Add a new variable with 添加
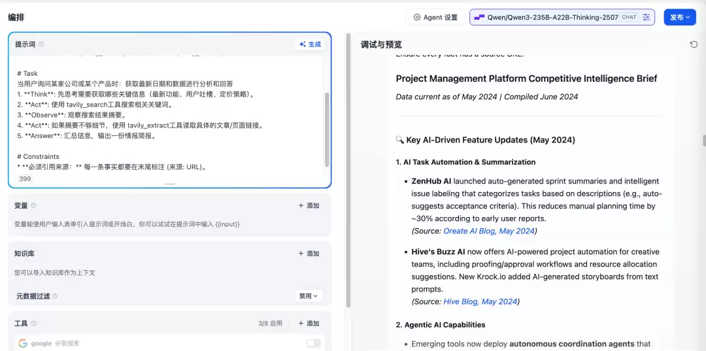 (309, 206)
